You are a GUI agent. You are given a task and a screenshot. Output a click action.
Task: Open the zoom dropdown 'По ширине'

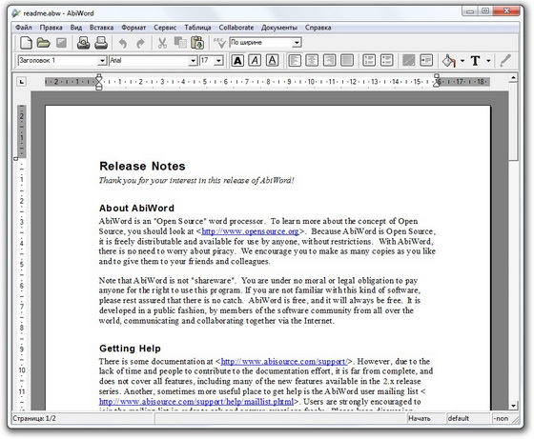[x=297, y=43]
